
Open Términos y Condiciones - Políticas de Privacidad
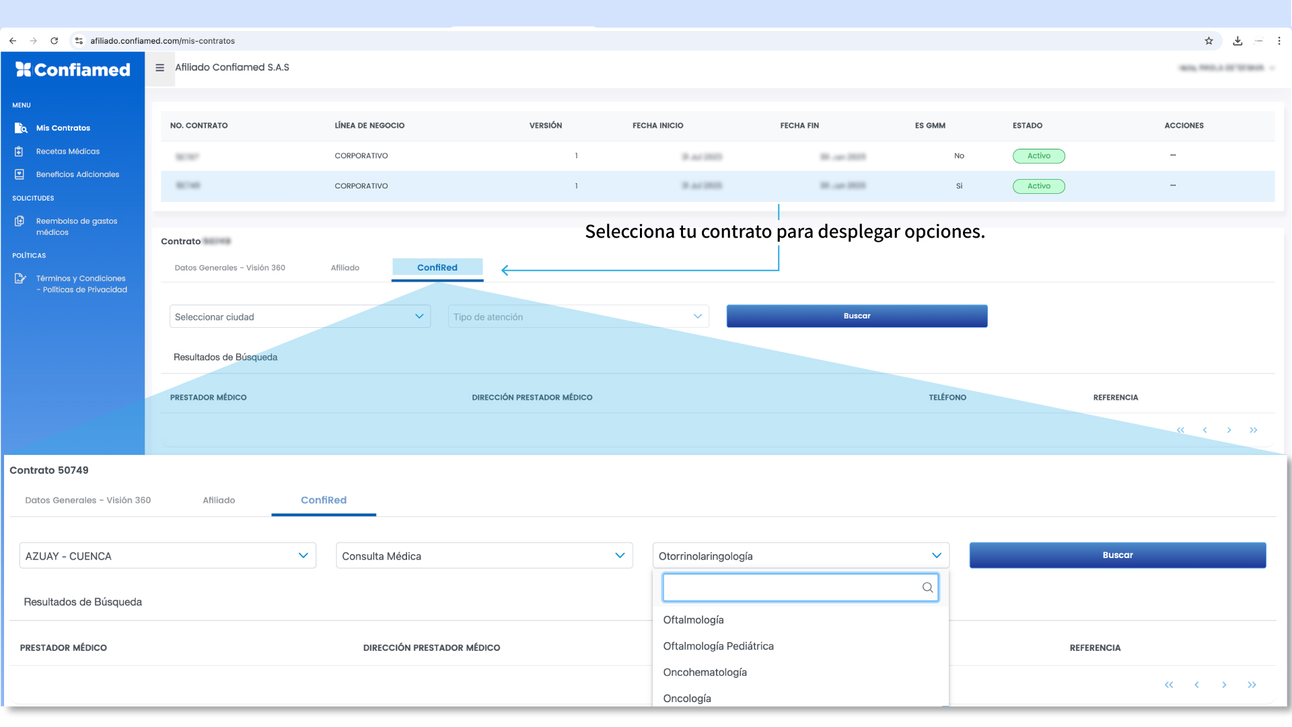coord(81,284)
